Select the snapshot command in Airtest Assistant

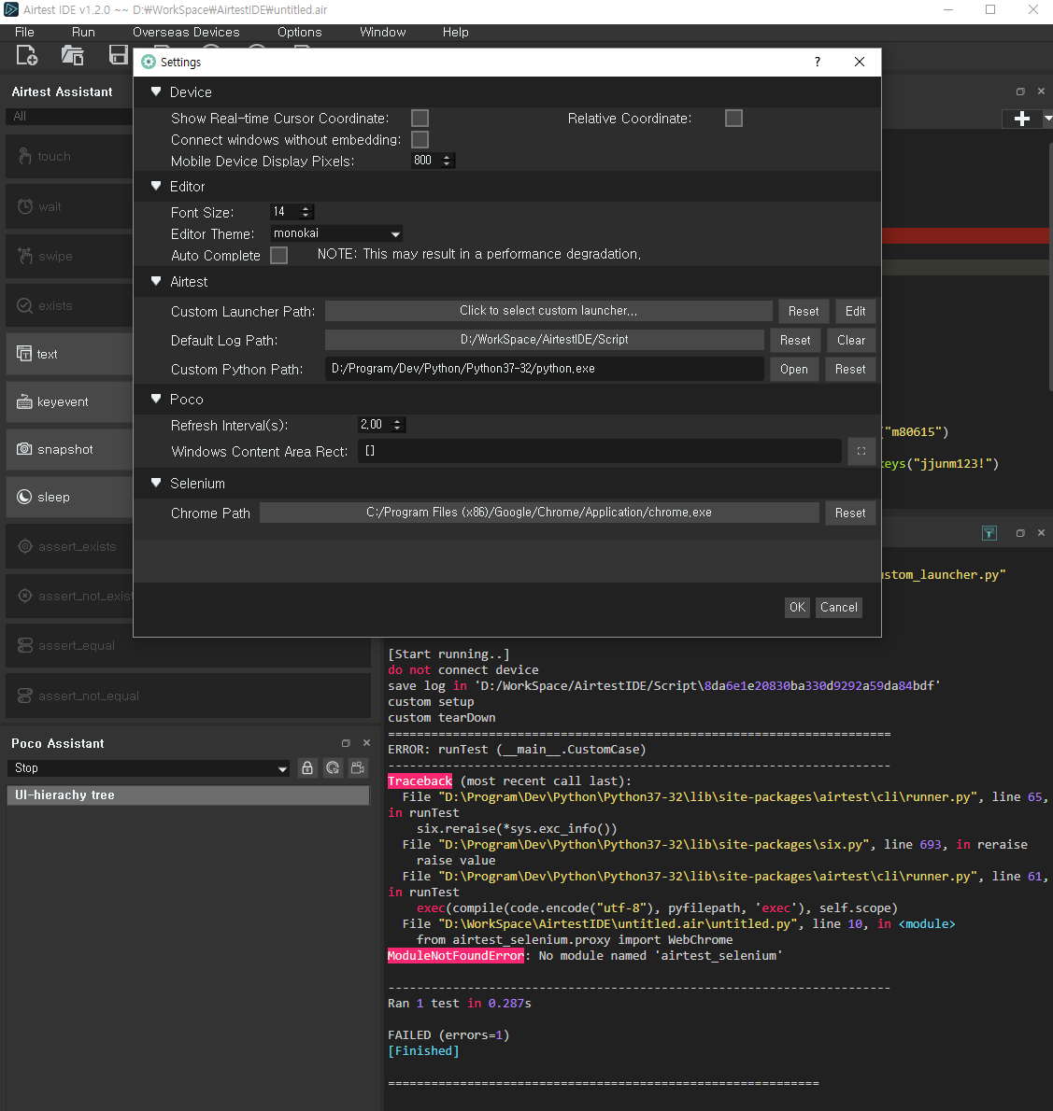69,449
